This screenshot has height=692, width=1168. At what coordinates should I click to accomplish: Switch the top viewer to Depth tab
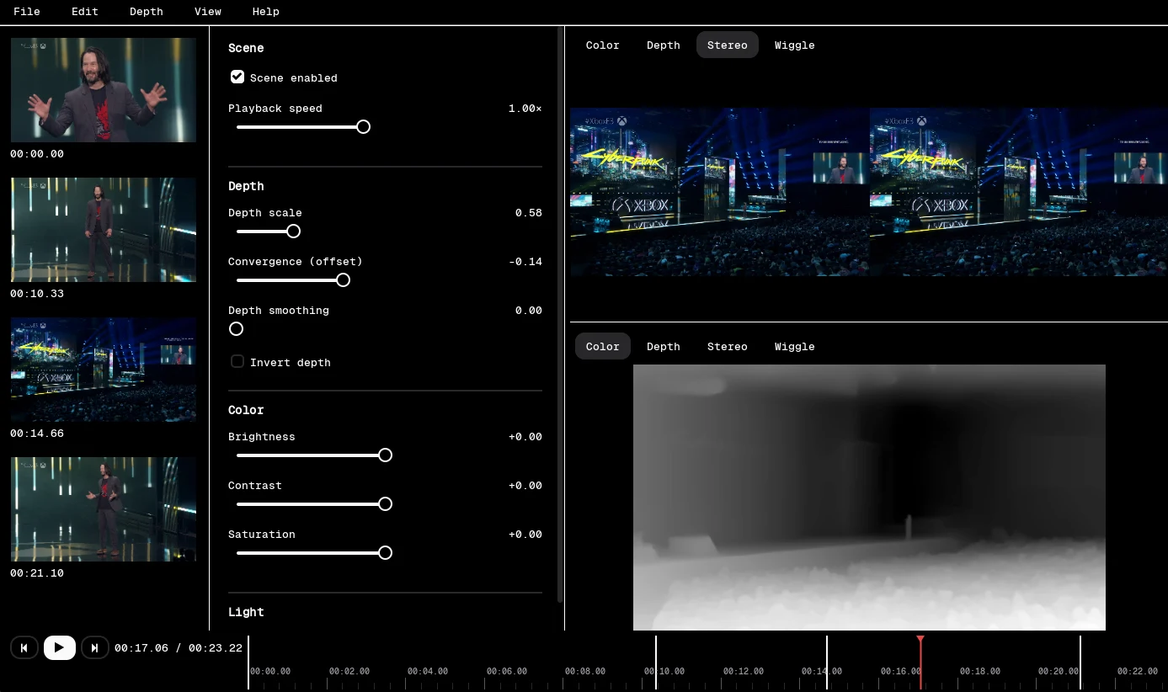coord(664,45)
